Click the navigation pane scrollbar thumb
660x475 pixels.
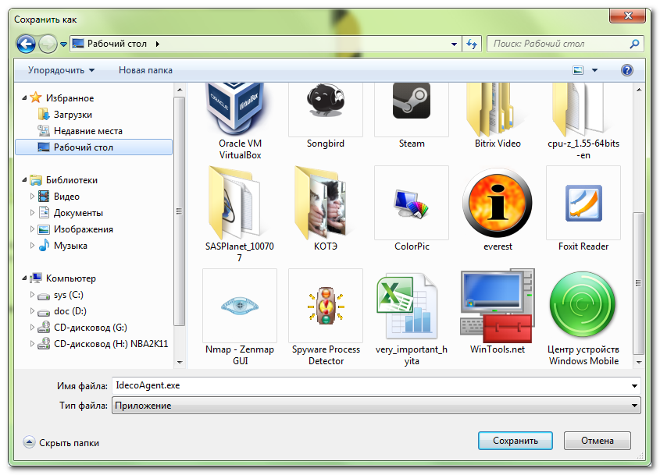tap(180, 211)
